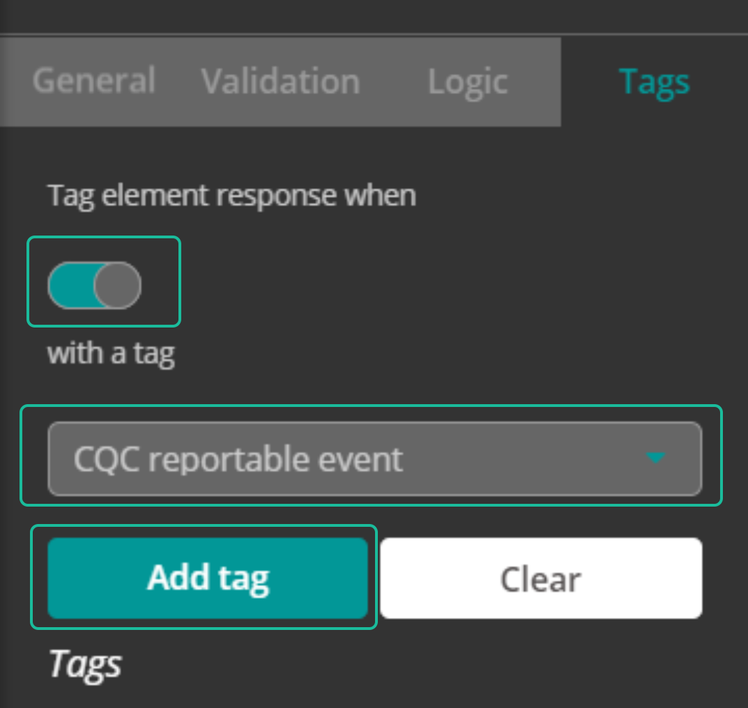Image resolution: width=748 pixels, height=708 pixels.
Task: Add the selected CQC tag
Action: pyautogui.click(x=208, y=578)
